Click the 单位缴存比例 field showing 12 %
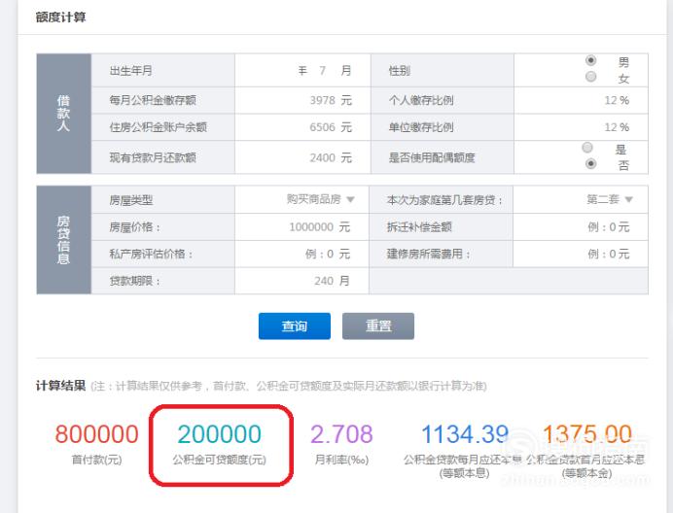 click(x=581, y=127)
